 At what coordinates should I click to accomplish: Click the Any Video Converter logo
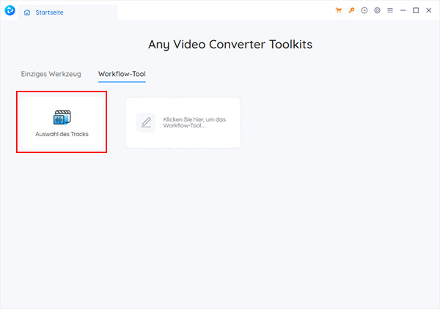10,10
